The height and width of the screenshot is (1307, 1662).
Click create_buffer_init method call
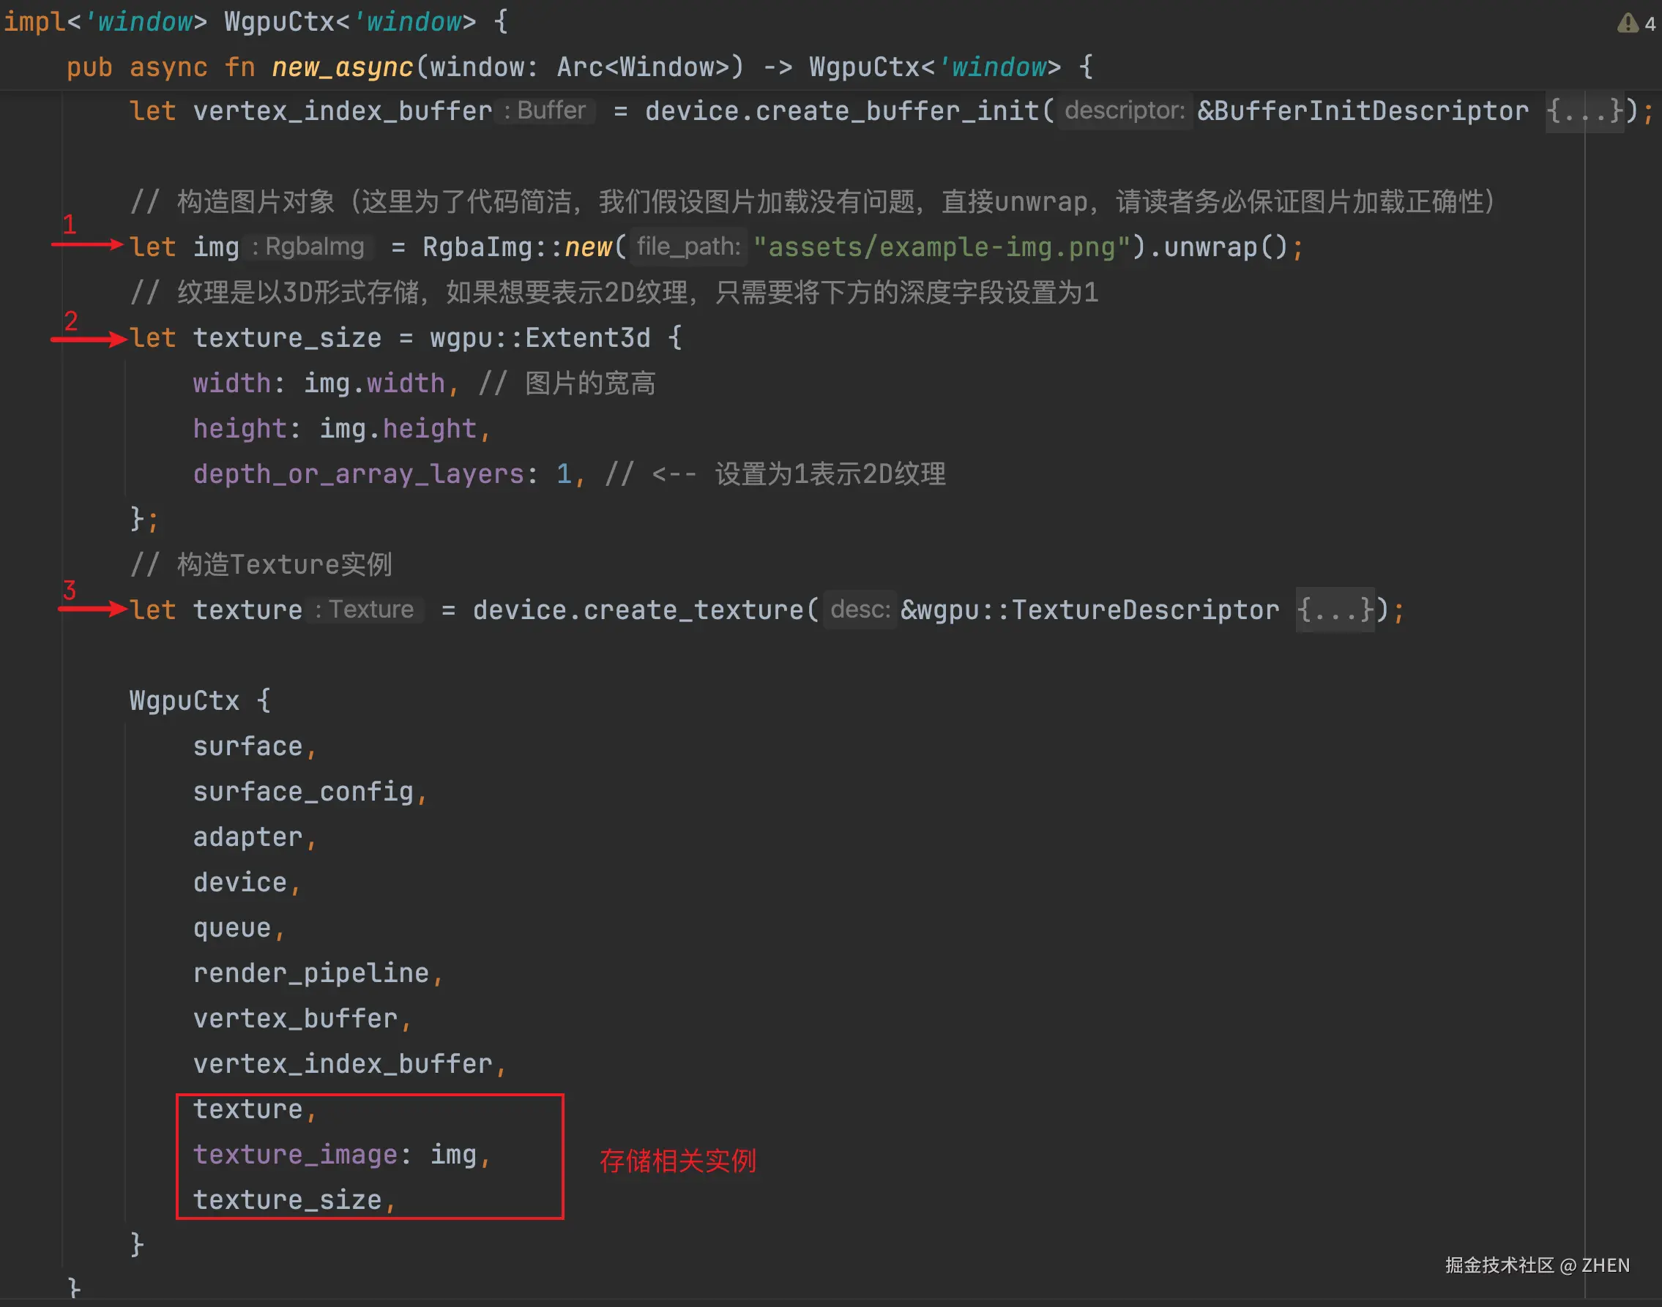click(897, 112)
